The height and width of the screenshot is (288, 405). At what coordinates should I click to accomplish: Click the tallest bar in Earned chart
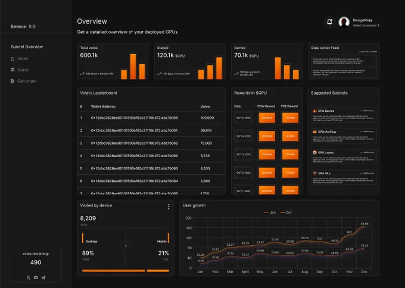click(x=278, y=68)
